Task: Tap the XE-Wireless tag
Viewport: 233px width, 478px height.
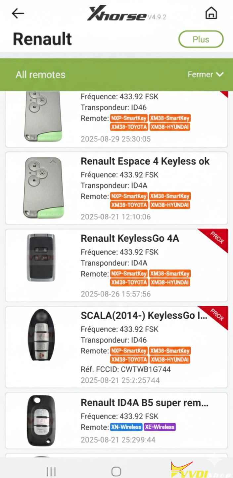Action: [160, 427]
